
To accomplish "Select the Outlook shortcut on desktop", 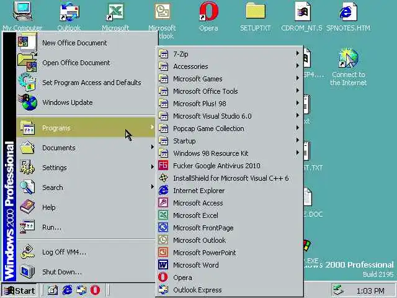I will 69,12.
